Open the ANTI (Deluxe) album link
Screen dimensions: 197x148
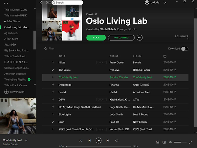click(x=141, y=85)
